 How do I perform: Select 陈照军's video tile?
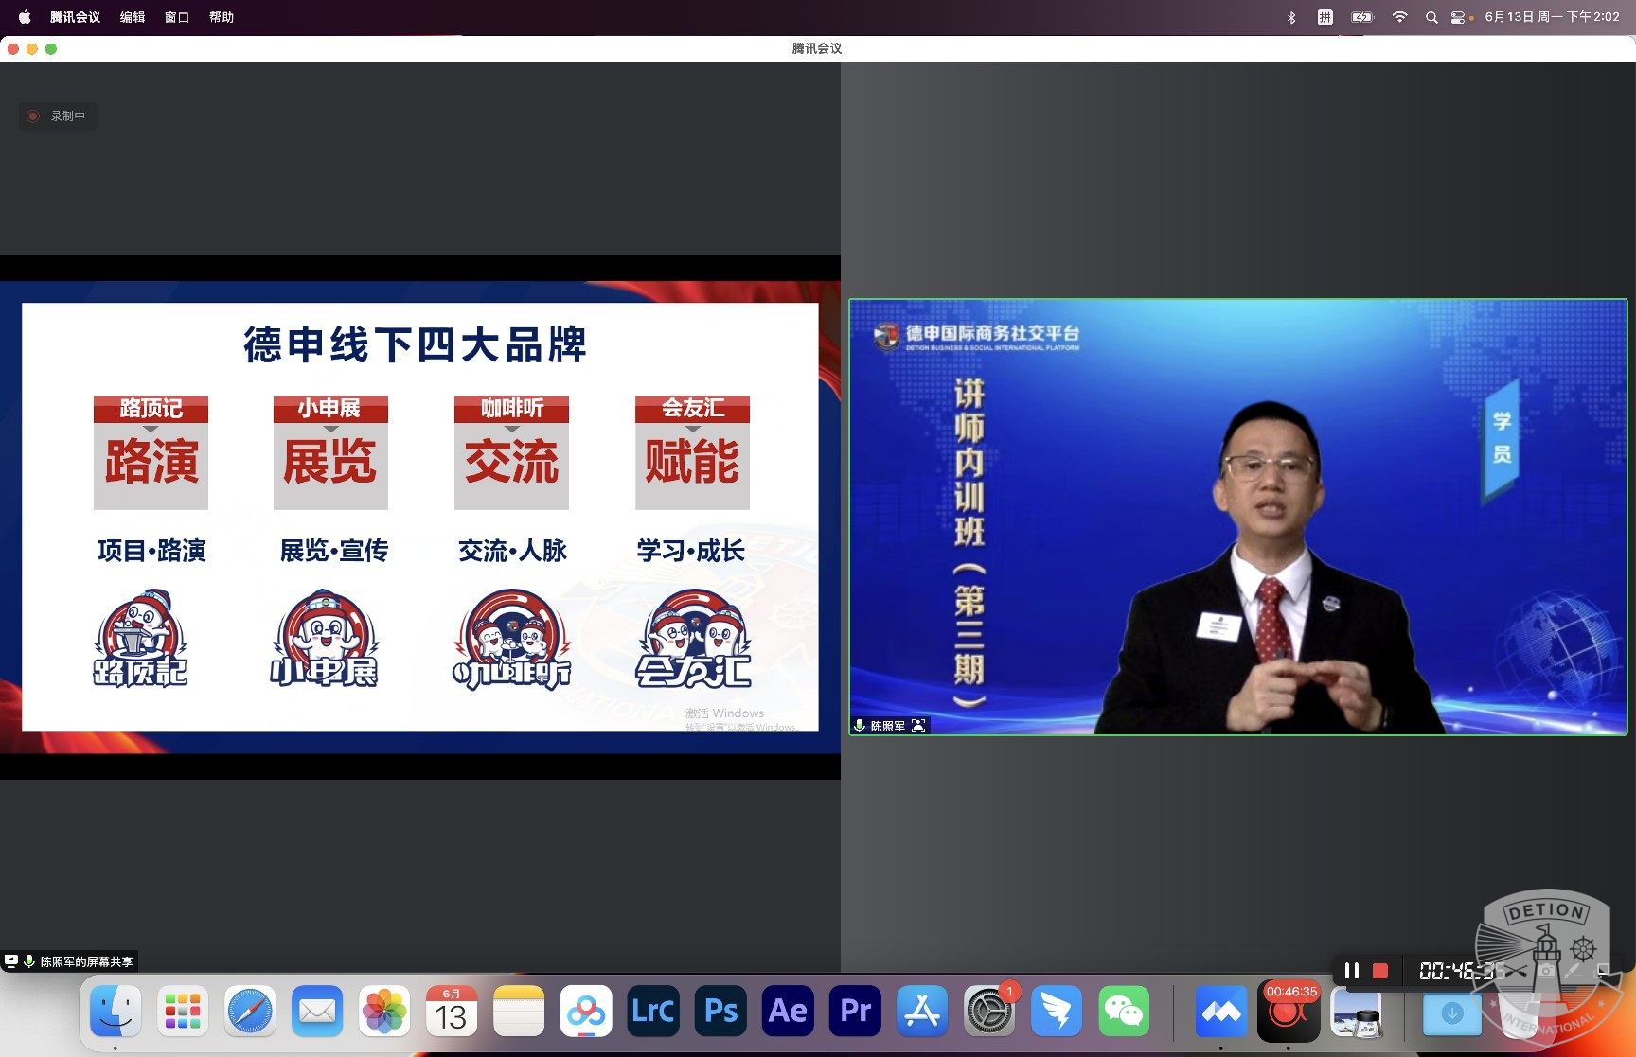point(1238,517)
